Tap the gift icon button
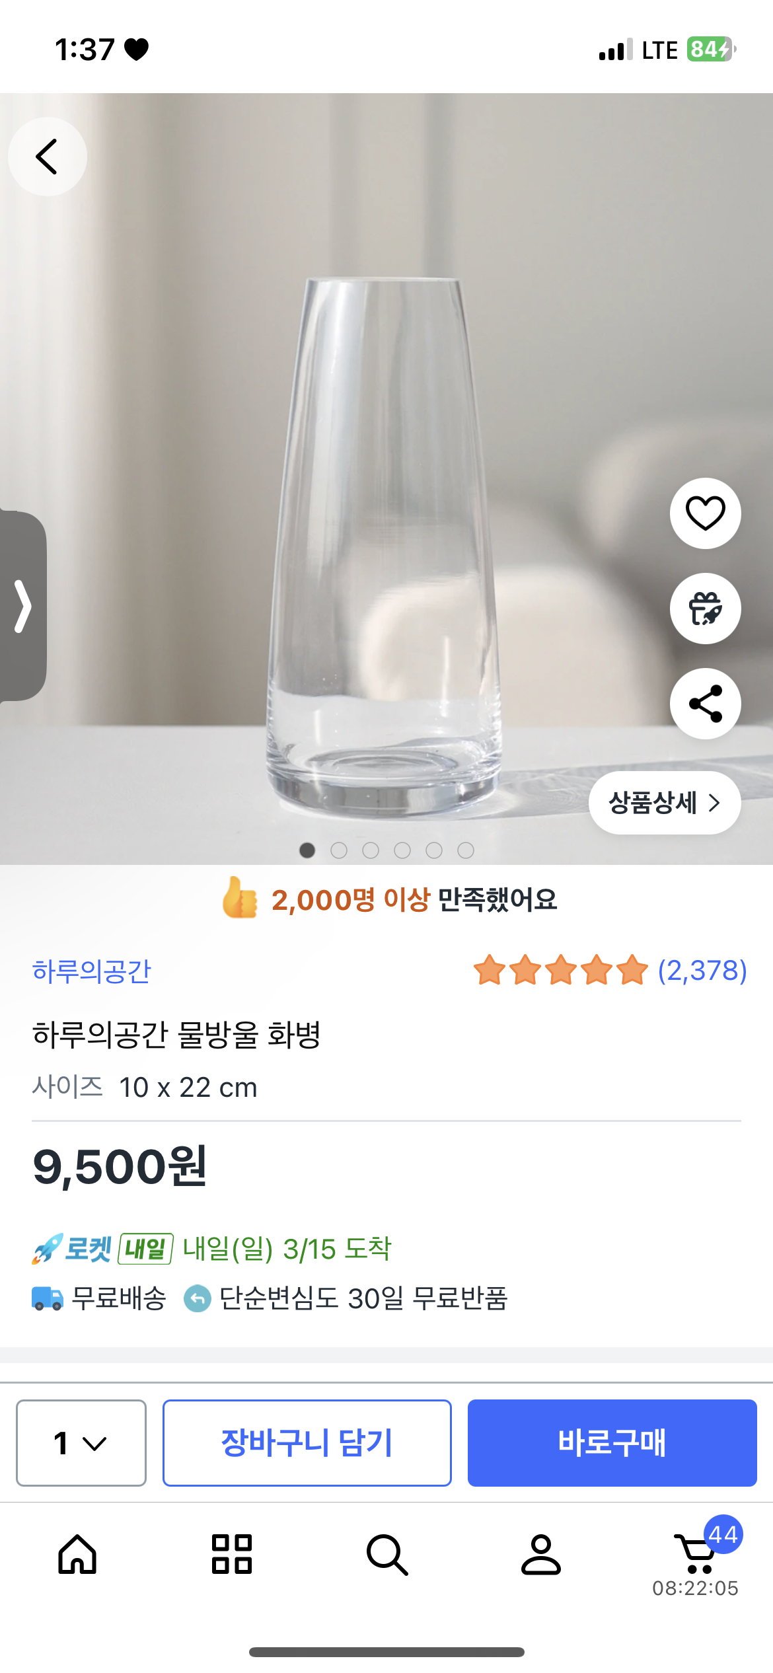The height and width of the screenshot is (1673, 773). point(705,609)
